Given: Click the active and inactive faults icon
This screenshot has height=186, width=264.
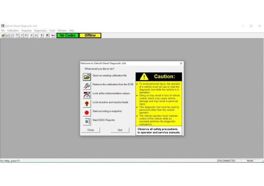Looking at the screenshot, I should pyautogui.click(x=87, y=103).
